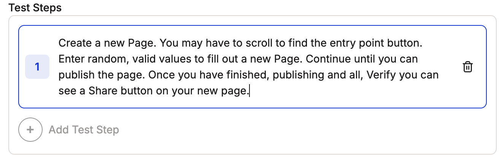This screenshot has width=502, height=163.
Task: Click on the word 'Share' in the step text
Action: tap(101, 91)
